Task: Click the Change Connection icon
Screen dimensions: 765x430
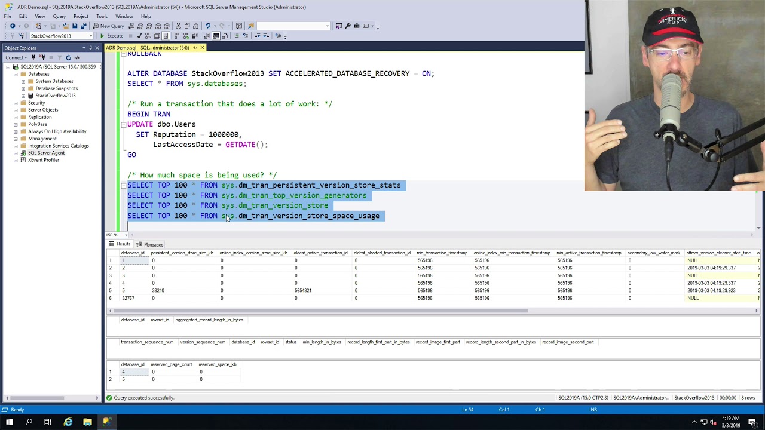Action: click(21, 36)
